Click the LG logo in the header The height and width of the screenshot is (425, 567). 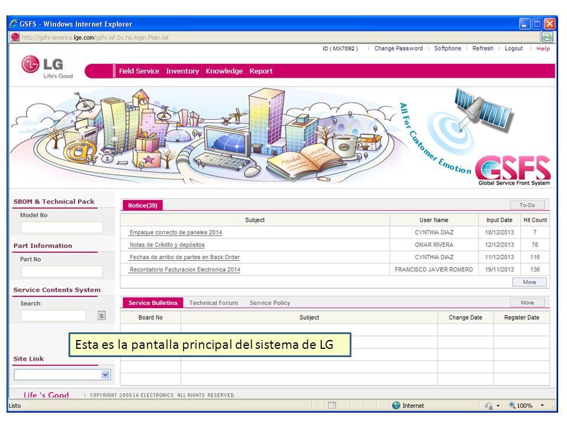47,67
